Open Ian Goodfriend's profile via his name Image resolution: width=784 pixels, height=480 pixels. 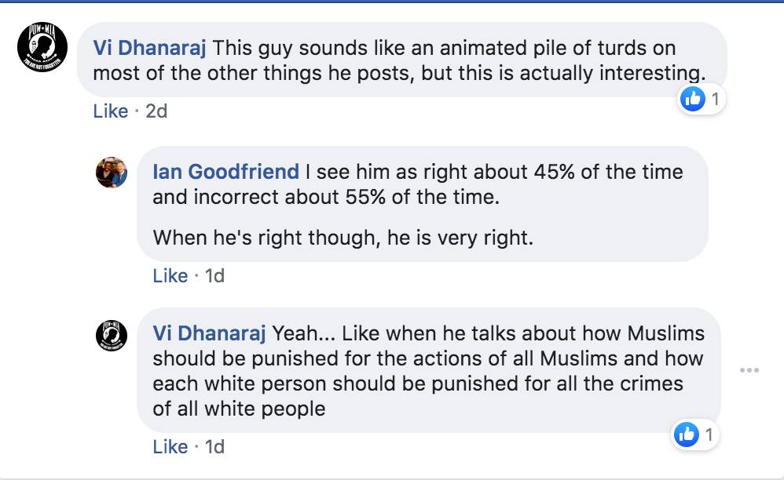coord(225,172)
